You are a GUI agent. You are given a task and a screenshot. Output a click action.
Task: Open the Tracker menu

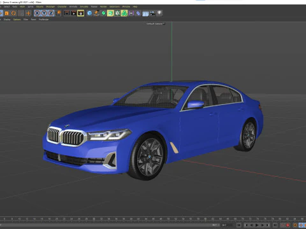tap(94, 6)
